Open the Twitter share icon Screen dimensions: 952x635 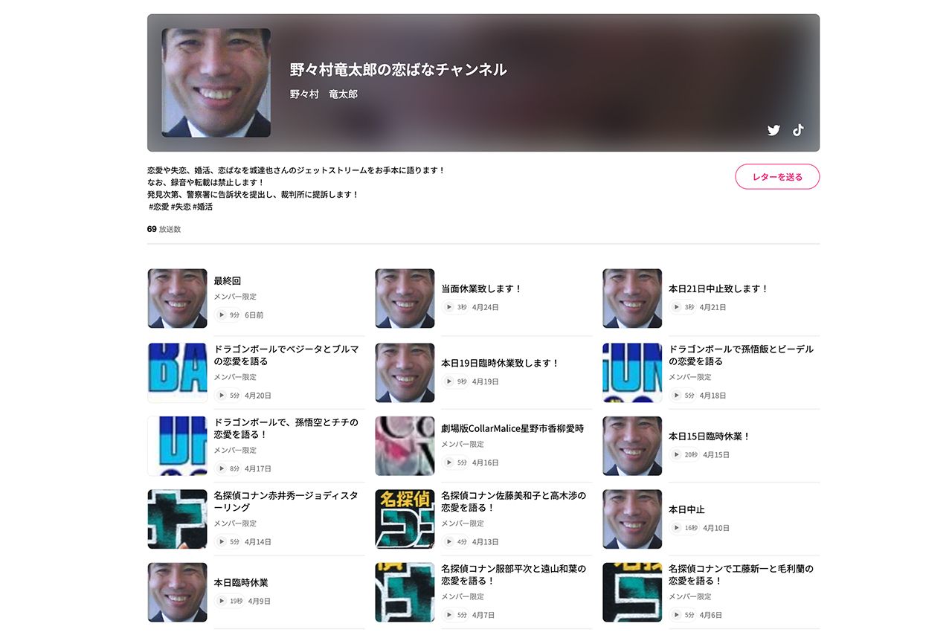[x=773, y=130]
